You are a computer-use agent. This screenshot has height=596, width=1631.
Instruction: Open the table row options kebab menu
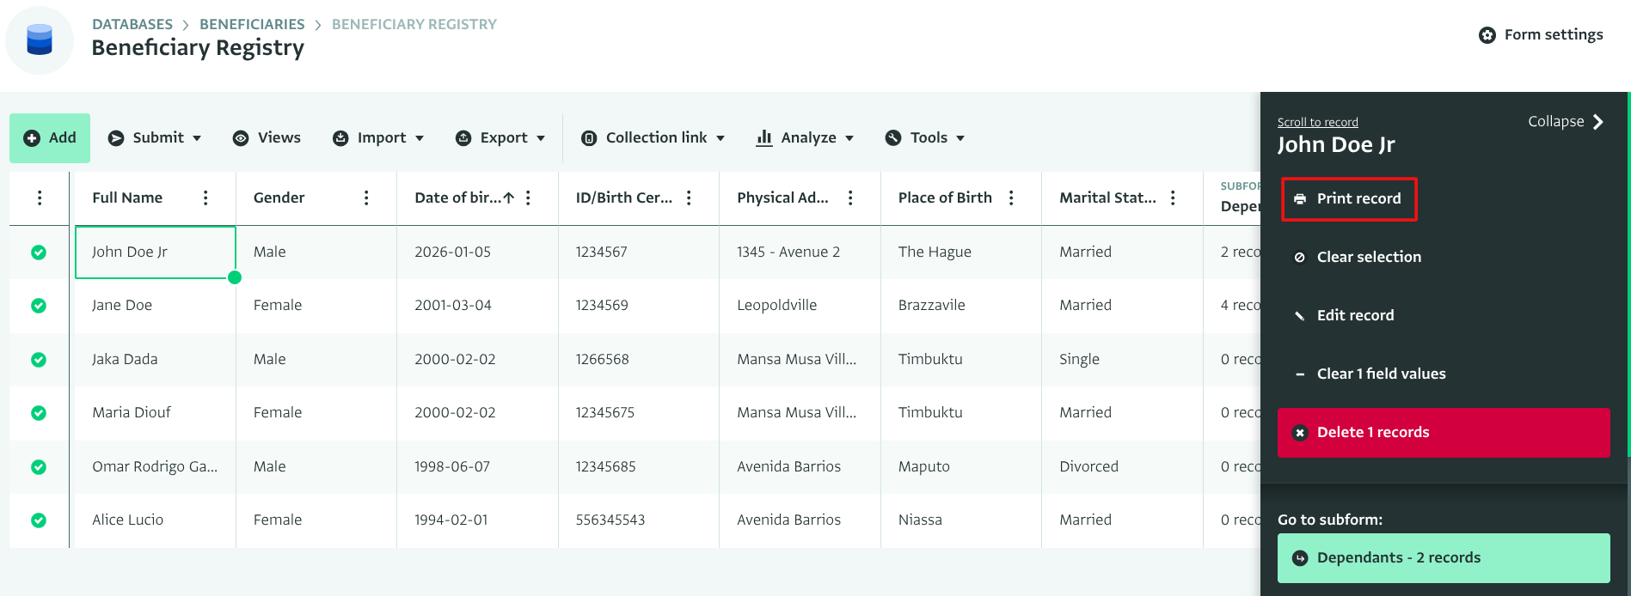pos(40,198)
